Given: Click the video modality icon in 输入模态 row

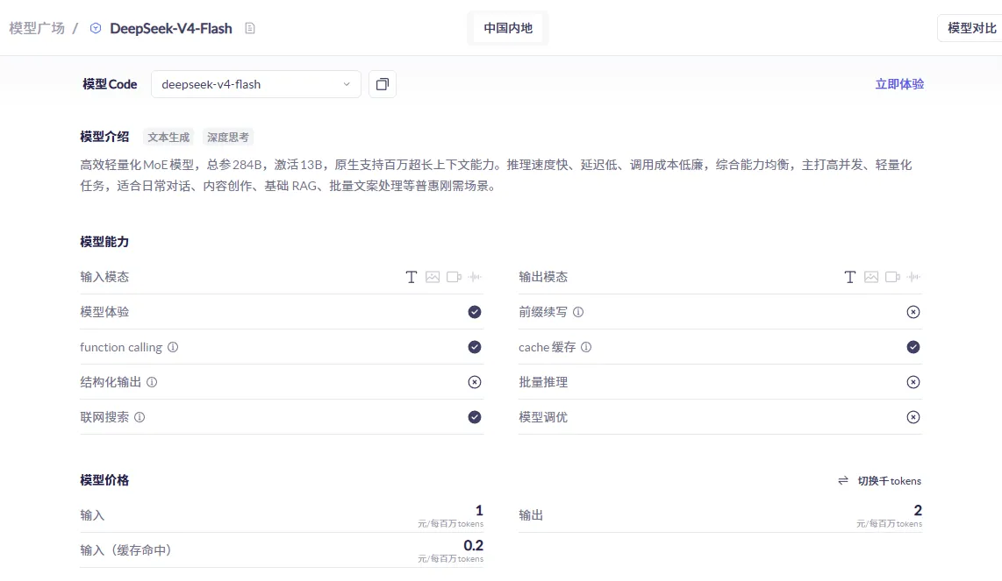Looking at the screenshot, I should pyautogui.click(x=454, y=277).
